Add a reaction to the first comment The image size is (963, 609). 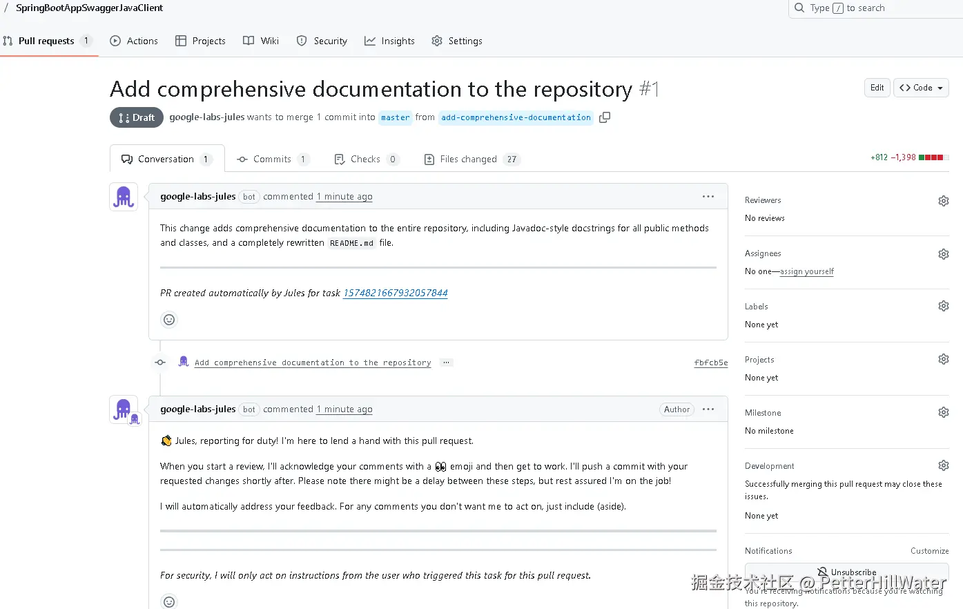click(x=169, y=320)
